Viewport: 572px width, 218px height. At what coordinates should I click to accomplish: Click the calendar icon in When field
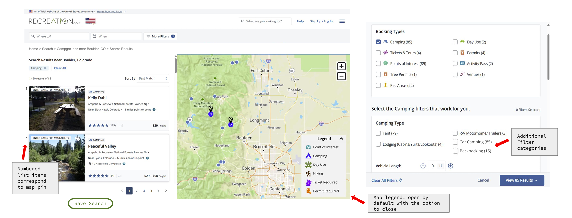pyautogui.click(x=94, y=36)
